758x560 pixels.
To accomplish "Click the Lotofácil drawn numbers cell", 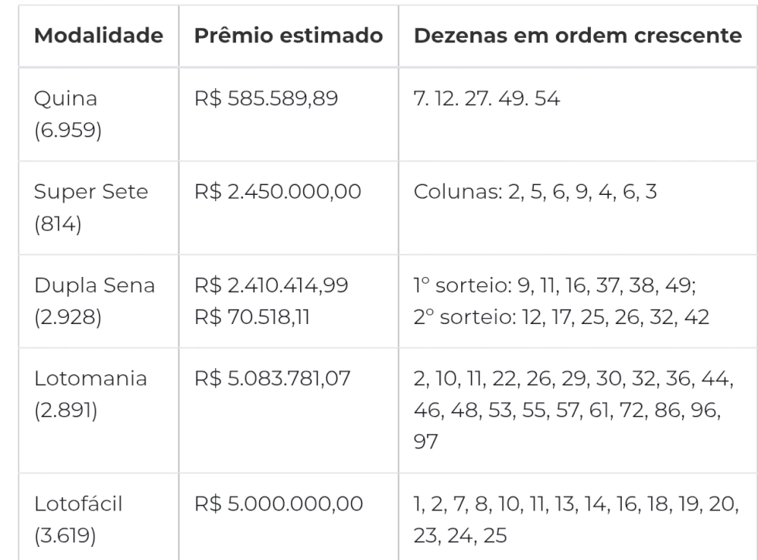I will point(575,519).
